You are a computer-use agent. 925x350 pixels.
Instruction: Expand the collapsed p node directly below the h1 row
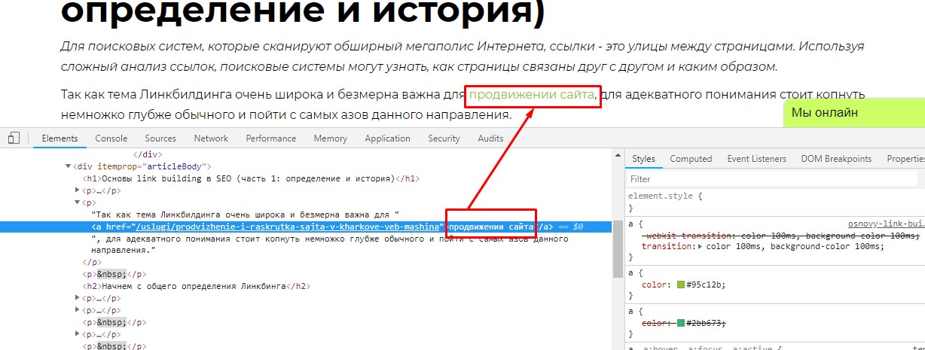pyautogui.click(x=78, y=190)
